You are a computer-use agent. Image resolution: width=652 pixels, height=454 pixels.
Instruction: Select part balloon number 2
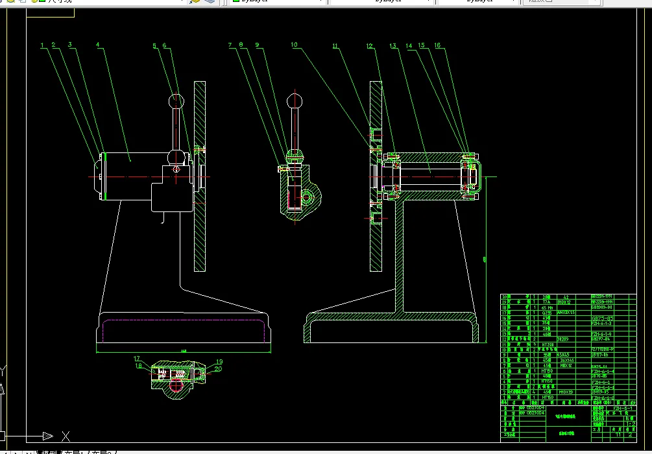click(x=54, y=45)
